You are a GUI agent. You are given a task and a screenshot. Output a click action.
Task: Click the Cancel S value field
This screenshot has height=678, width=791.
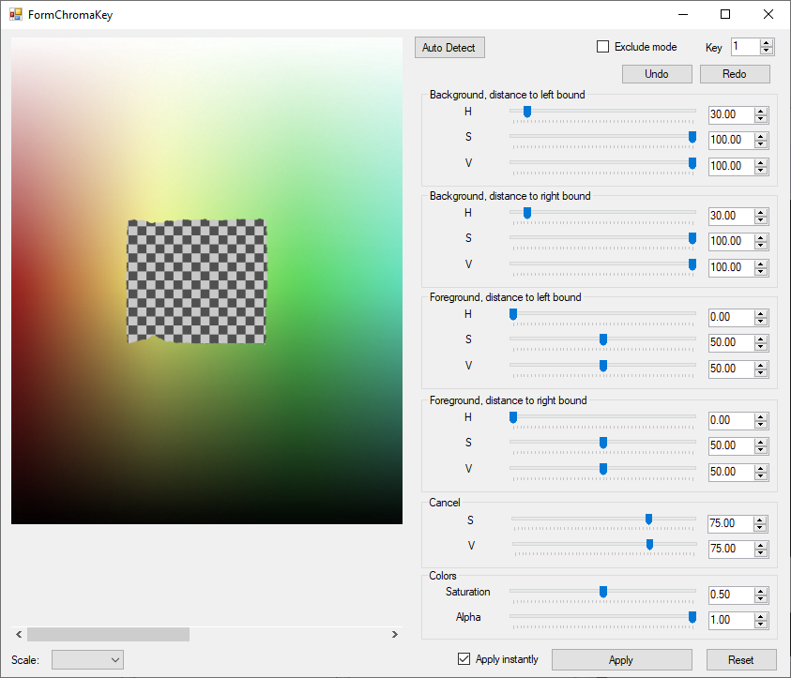pos(731,524)
